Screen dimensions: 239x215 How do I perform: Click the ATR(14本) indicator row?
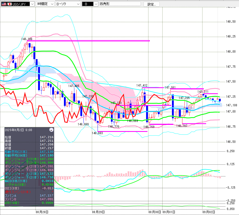pos(29,203)
